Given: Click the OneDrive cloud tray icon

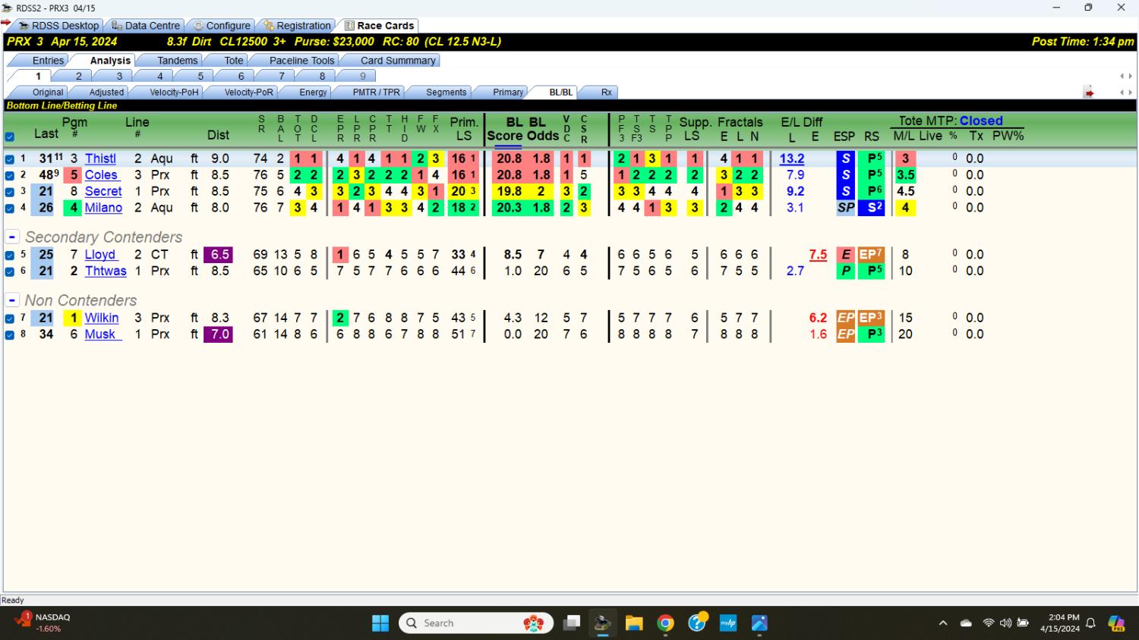Looking at the screenshot, I should [966, 623].
